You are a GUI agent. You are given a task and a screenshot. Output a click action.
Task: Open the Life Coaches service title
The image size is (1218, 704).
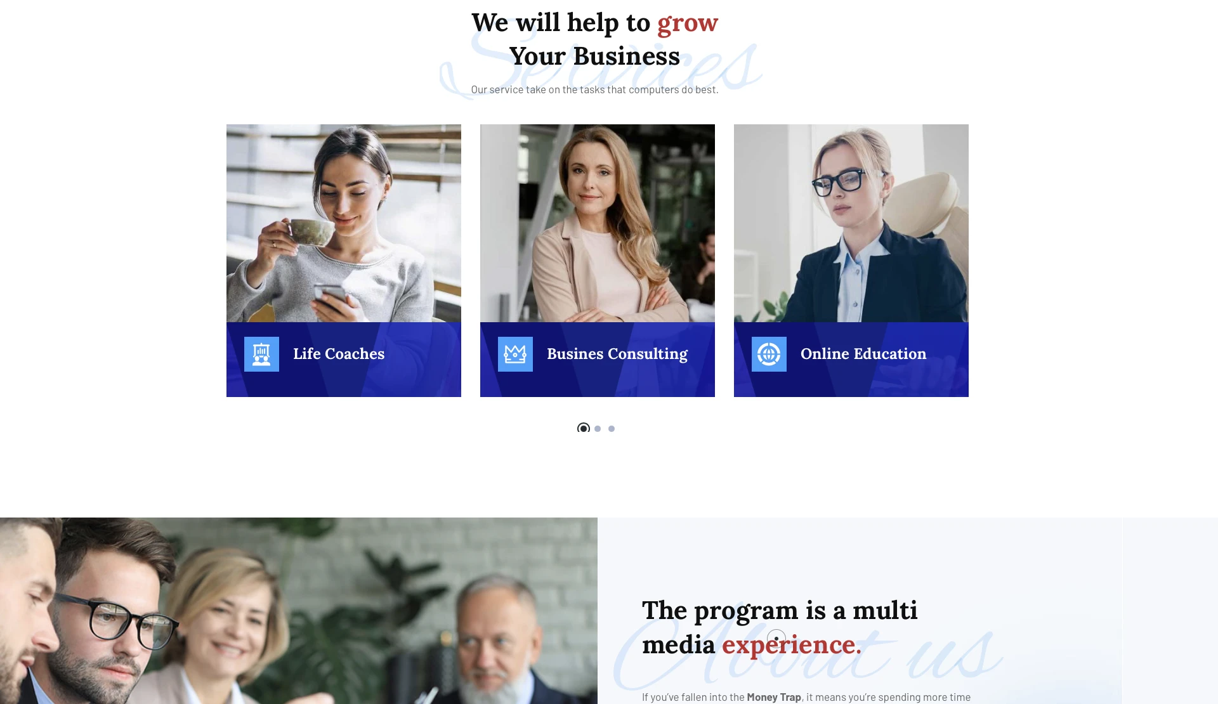[x=339, y=354]
